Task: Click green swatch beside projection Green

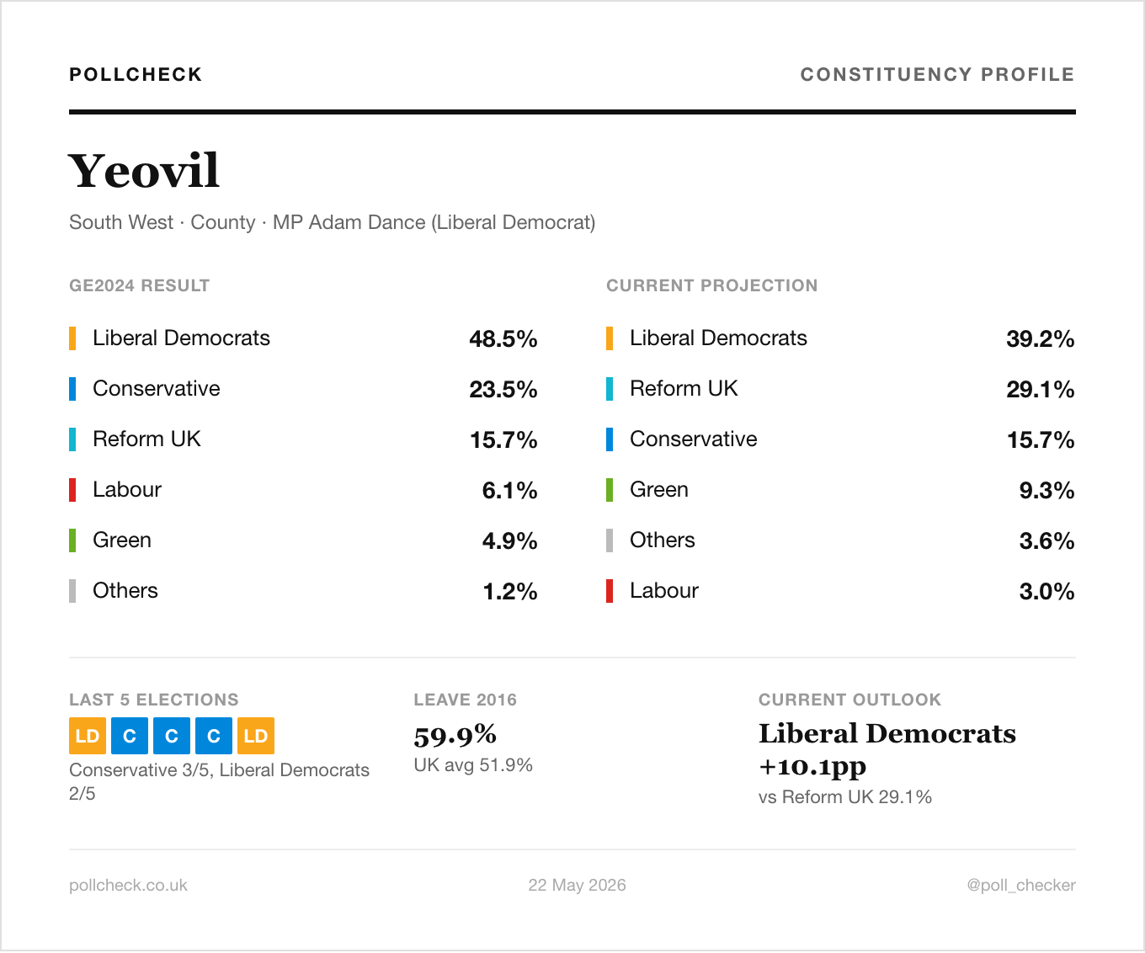Action: click(610, 490)
